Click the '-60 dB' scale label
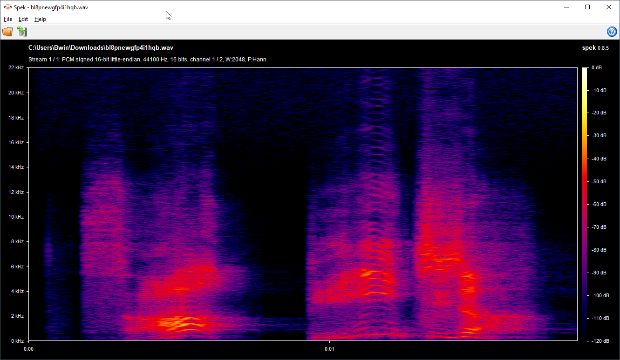Image resolution: width=620 pixels, height=360 pixels. 599,204
